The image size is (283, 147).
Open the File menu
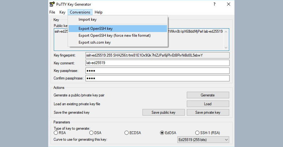click(52, 12)
